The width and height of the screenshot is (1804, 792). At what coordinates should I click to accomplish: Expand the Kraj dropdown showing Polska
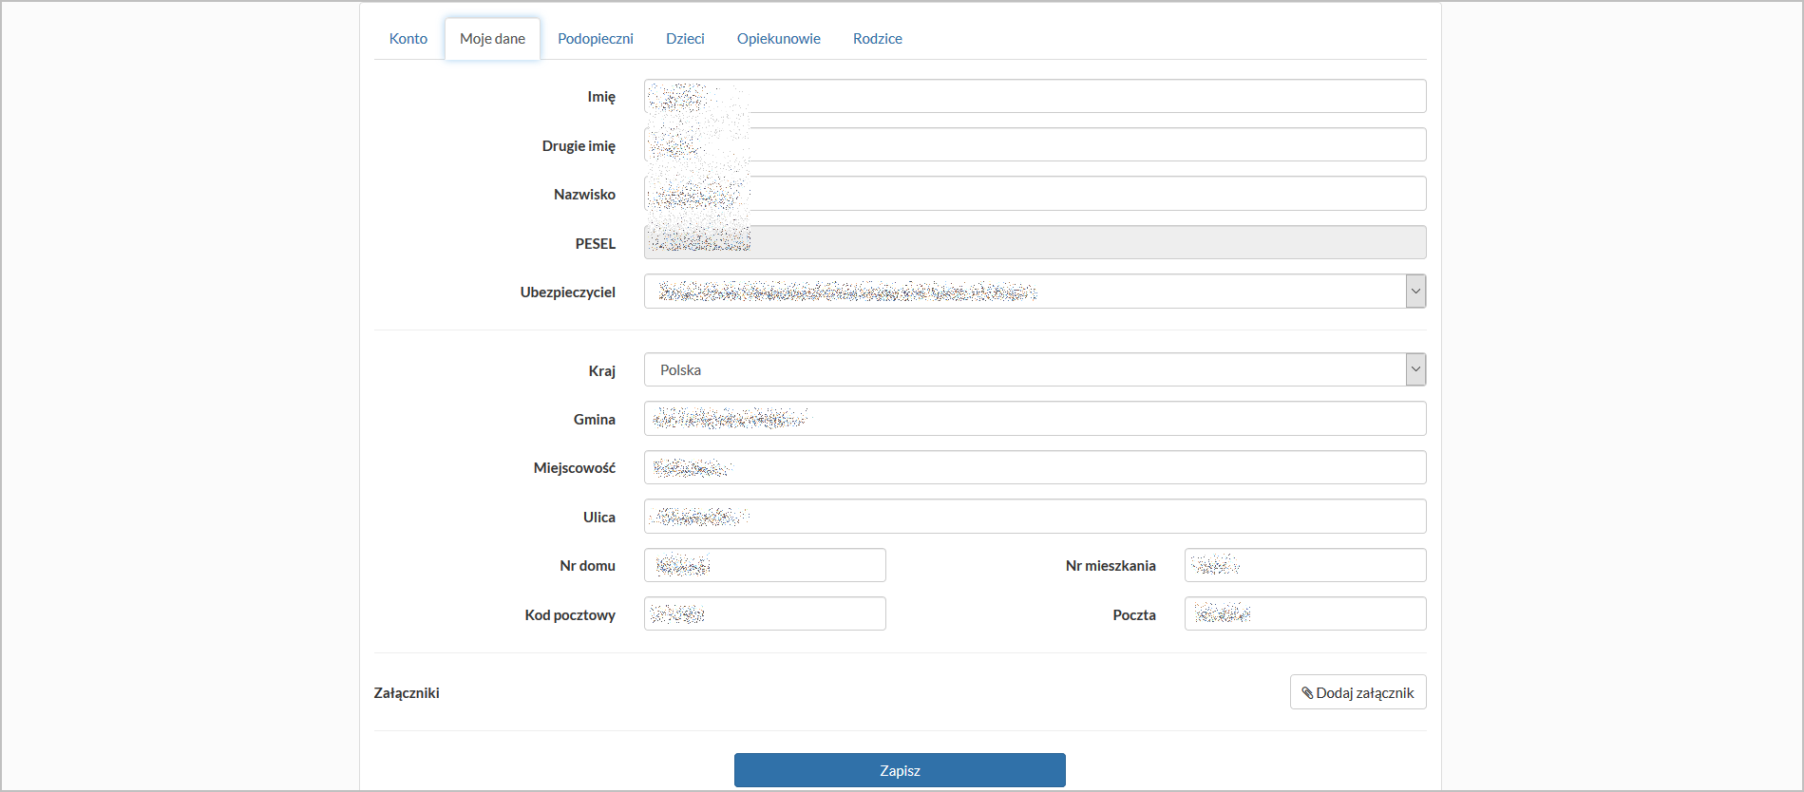[1415, 369]
